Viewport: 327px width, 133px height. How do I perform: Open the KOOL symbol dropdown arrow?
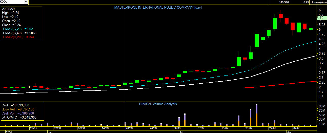(26, 2)
